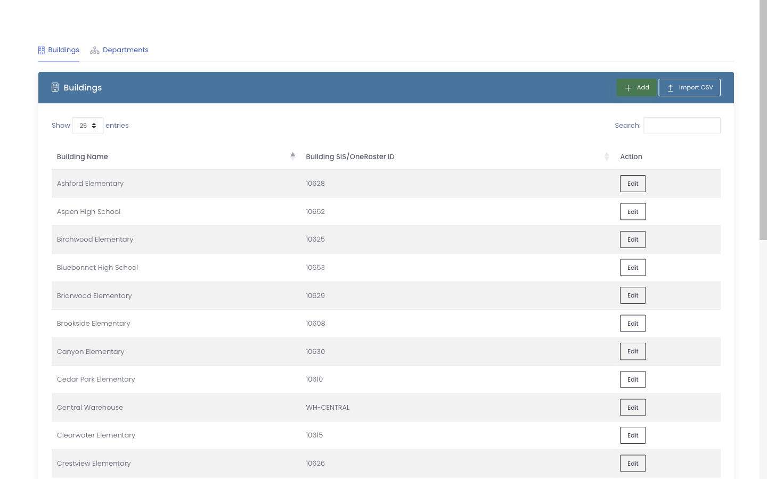Viewport: 767px width, 479px height.
Task: Click the Buildings panel header icon
Action: pyautogui.click(x=55, y=87)
